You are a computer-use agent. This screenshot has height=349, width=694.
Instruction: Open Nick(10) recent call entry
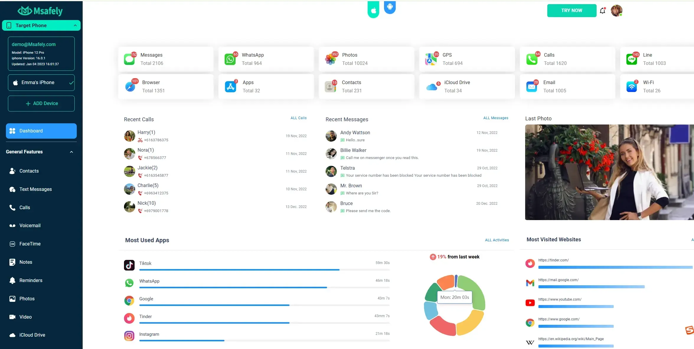click(x=215, y=207)
